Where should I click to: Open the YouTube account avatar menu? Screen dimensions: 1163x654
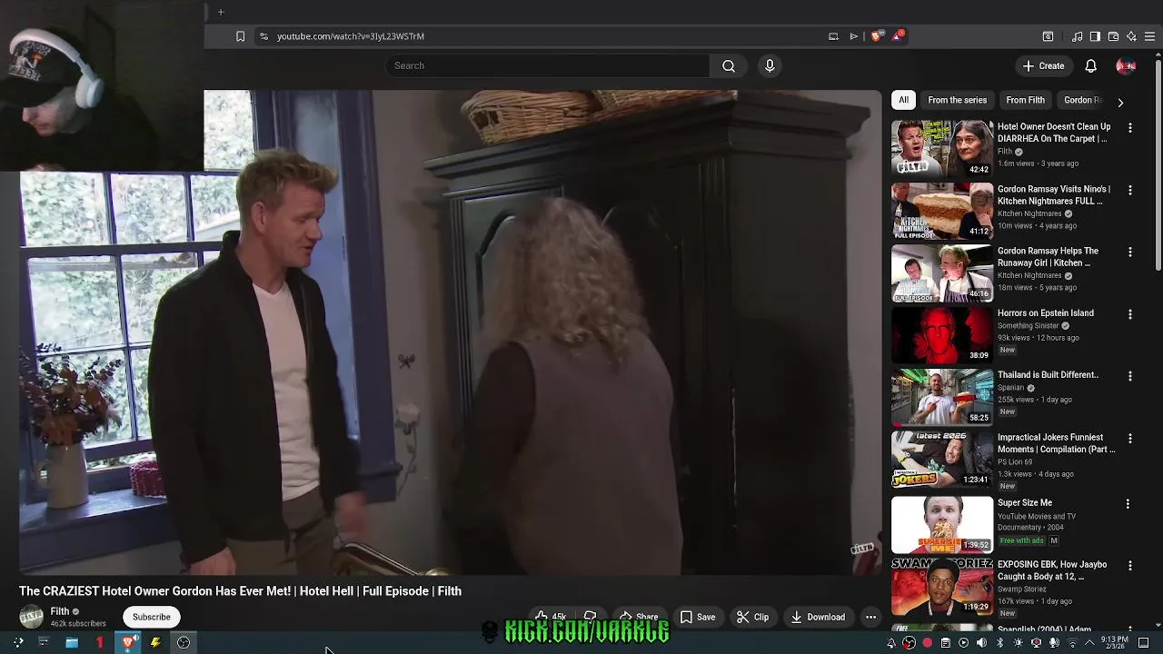click(x=1126, y=65)
